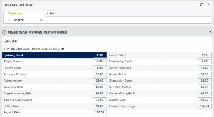This screenshot has width=214, height=117.
Task: Open help question mark icon
Action: pos(209,5)
